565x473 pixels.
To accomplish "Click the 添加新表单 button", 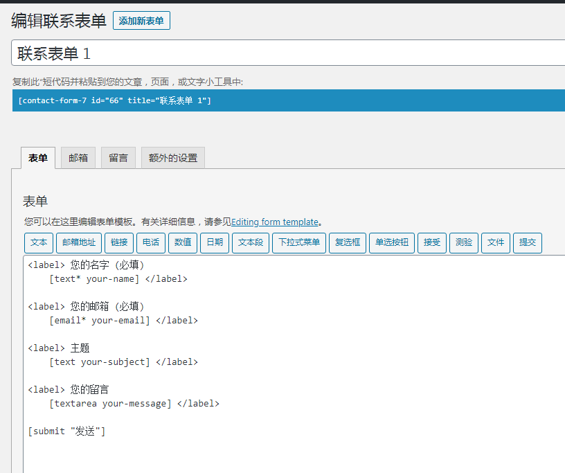I will tap(141, 21).
